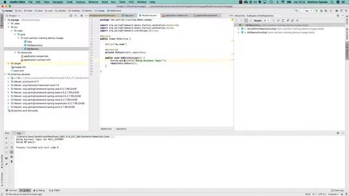
Task: Click the locate/scroll-from-source icon in Project panel
Action: click(71, 16)
